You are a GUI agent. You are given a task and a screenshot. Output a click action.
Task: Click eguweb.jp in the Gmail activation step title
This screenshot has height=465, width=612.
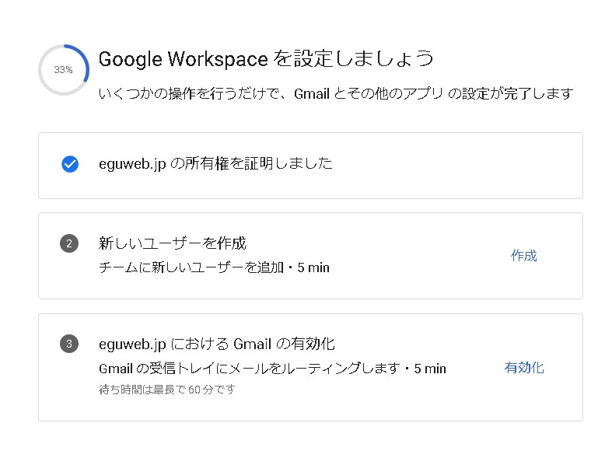click(x=132, y=344)
